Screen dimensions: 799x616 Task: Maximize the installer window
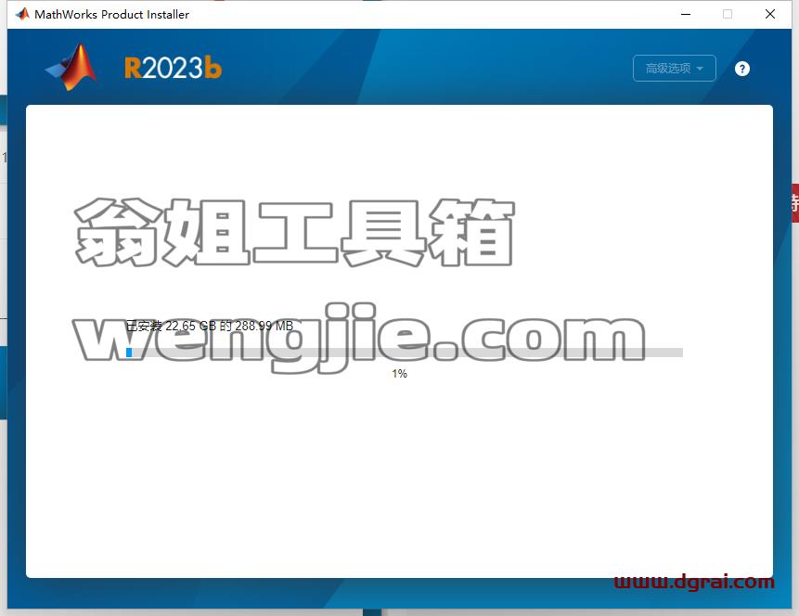(x=728, y=14)
